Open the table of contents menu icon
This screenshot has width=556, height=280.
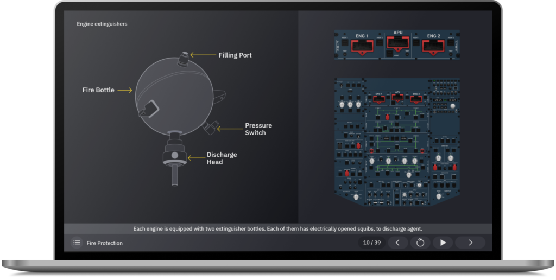pyautogui.click(x=77, y=243)
